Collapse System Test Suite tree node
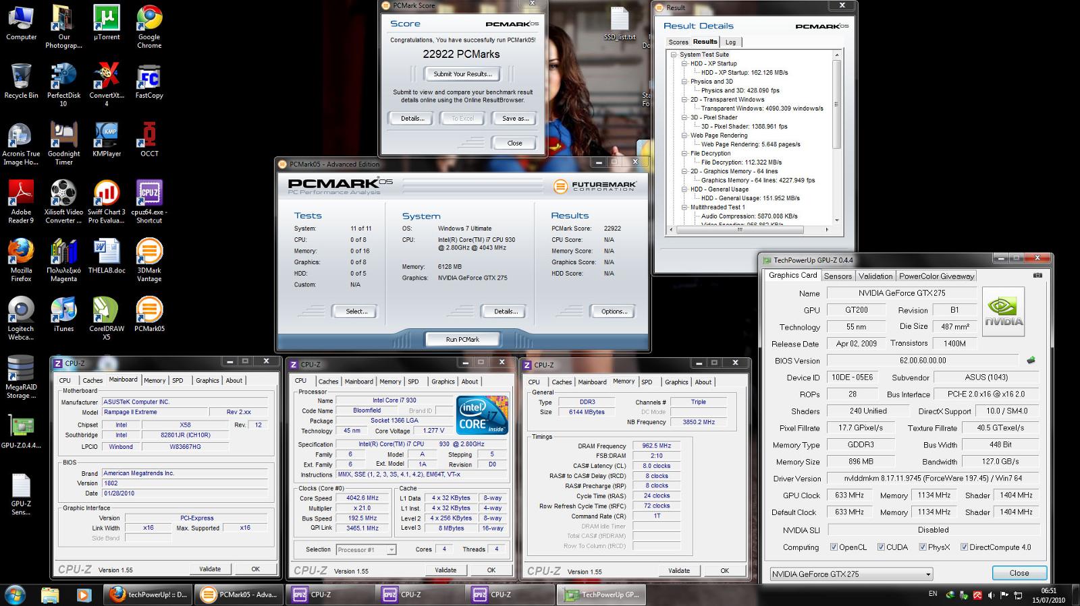Image resolution: width=1080 pixels, height=606 pixels. coord(674,55)
